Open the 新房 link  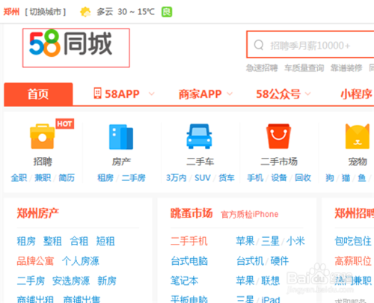point(107,281)
